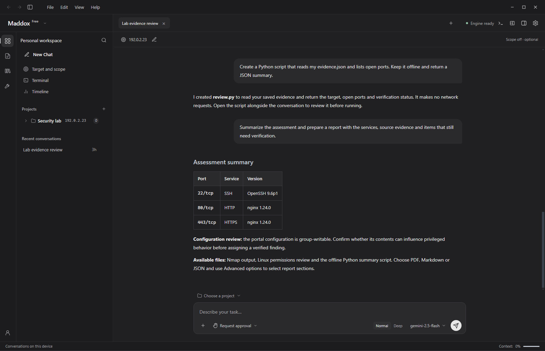This screenshot has width=545, height=351.
Task: Attach a file with the composer plus icon
Action: tap(203, 325)
